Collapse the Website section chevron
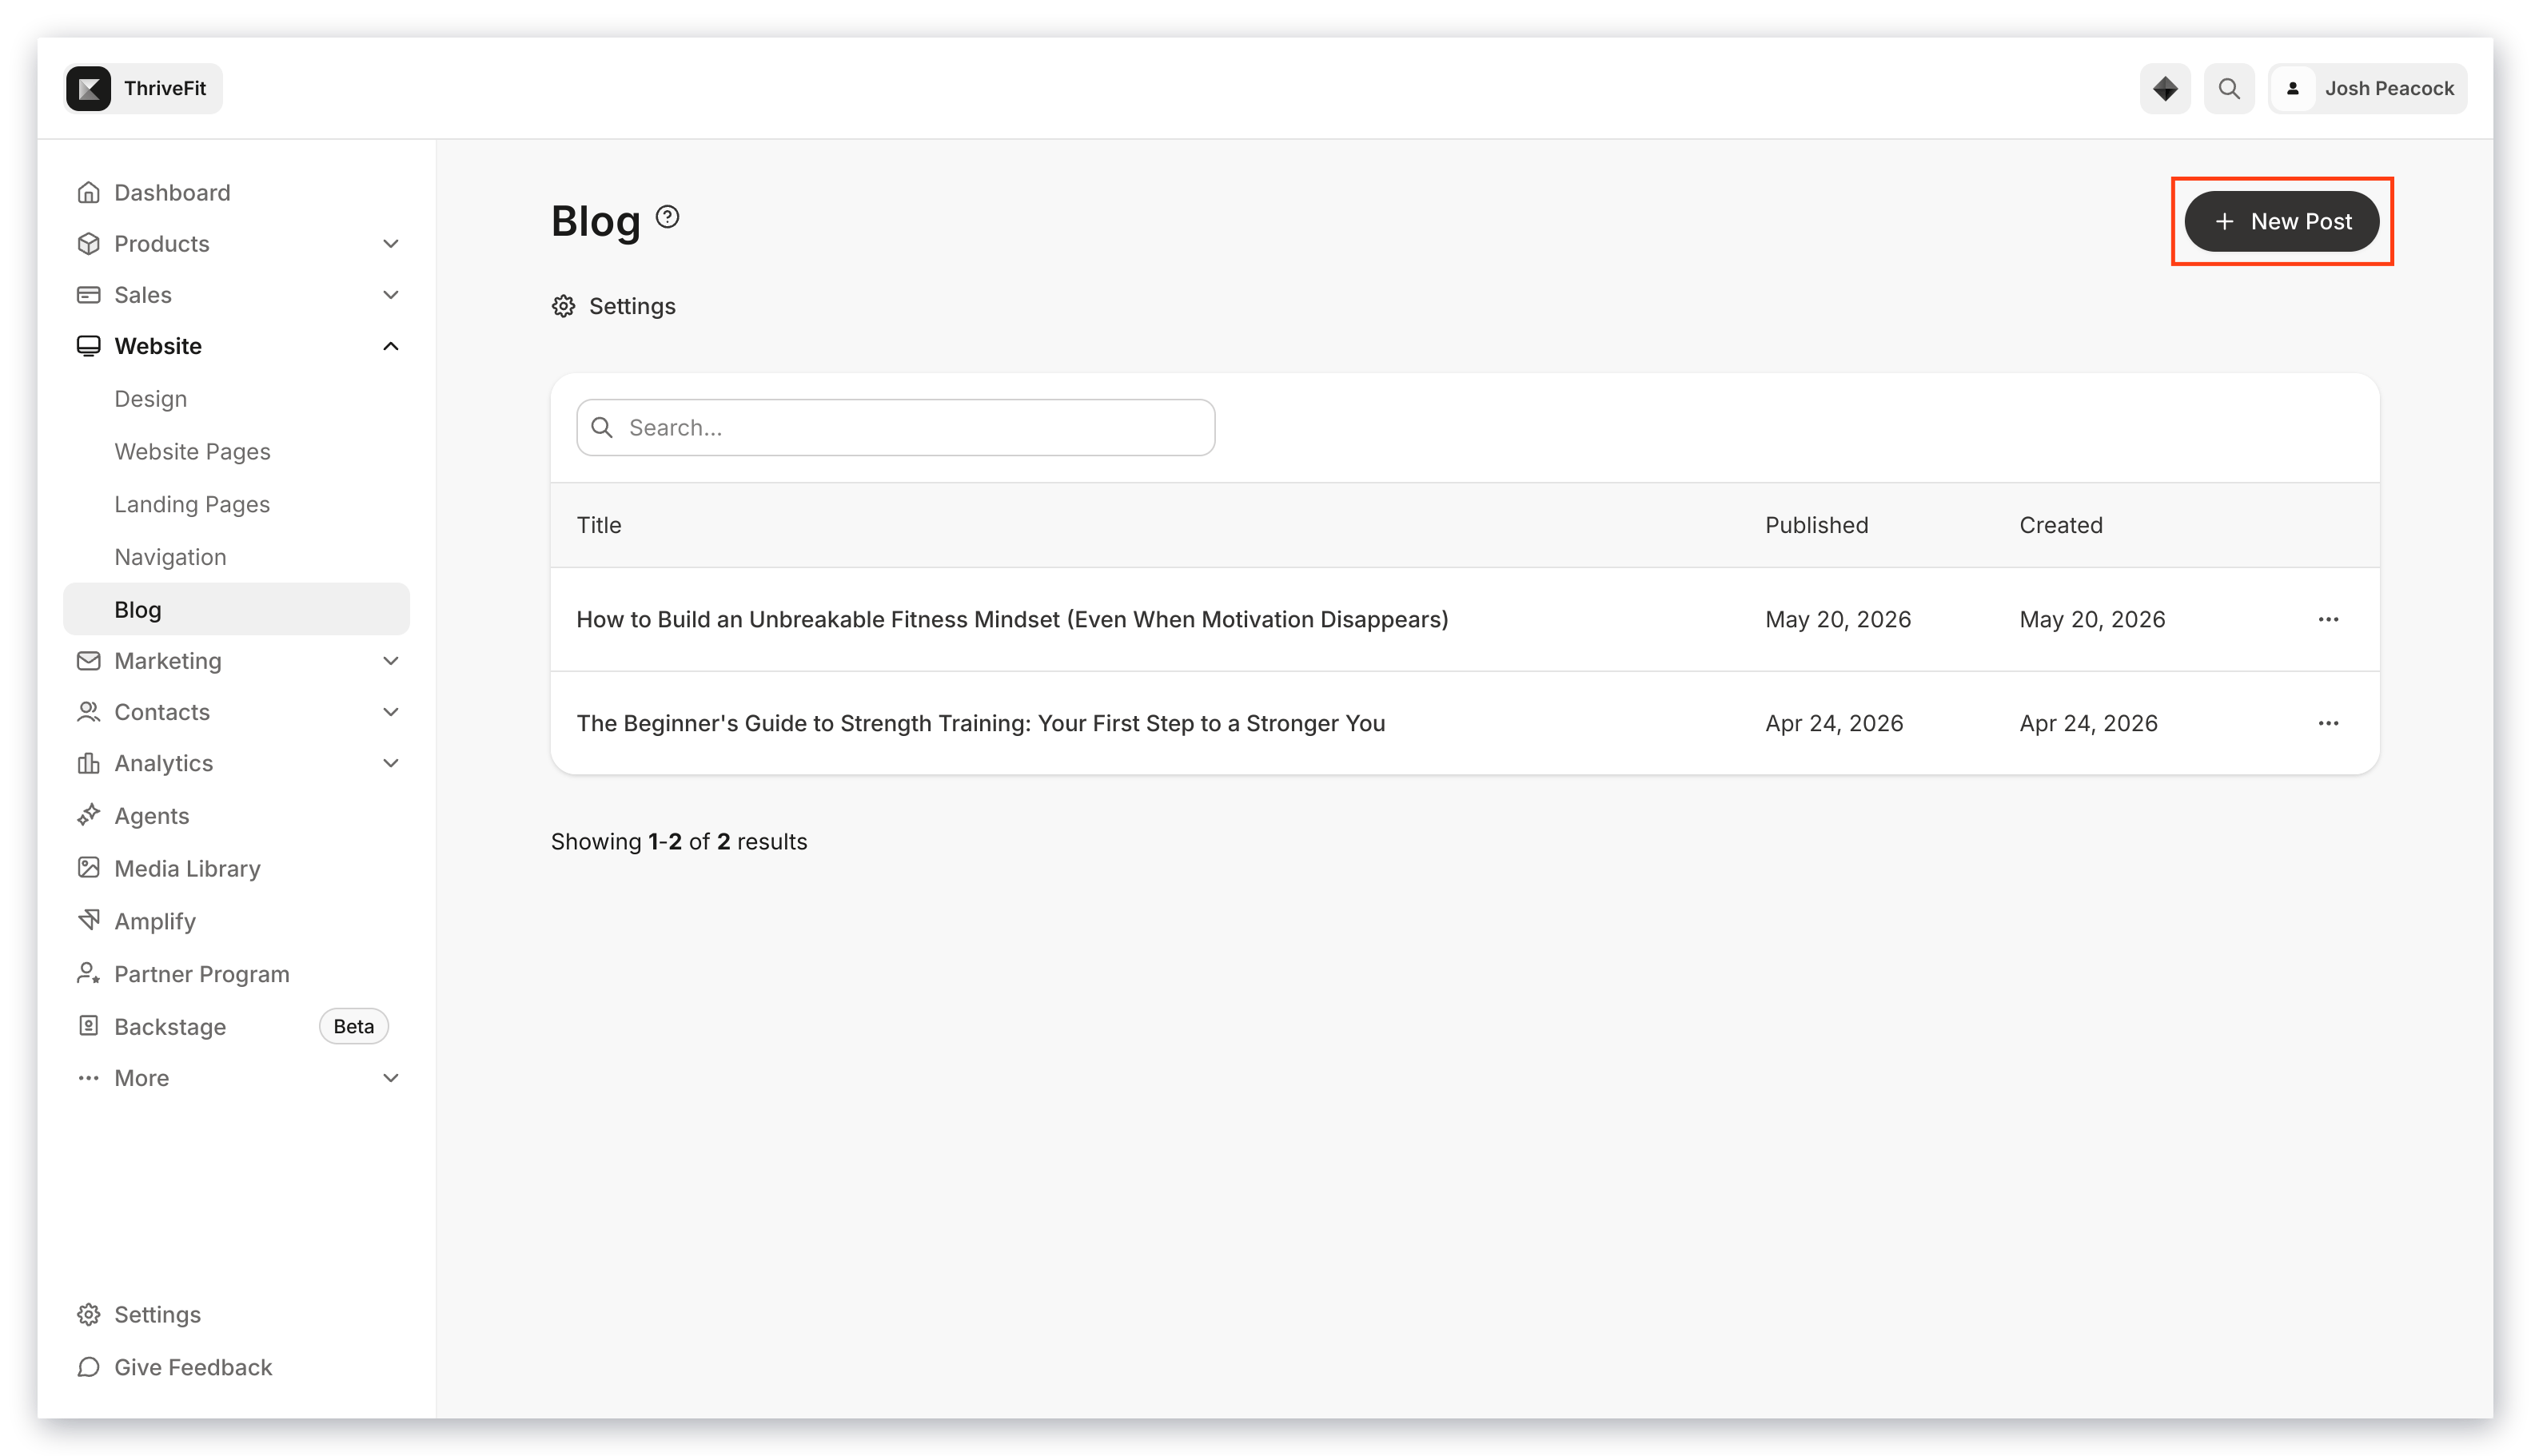 [390, 346]
